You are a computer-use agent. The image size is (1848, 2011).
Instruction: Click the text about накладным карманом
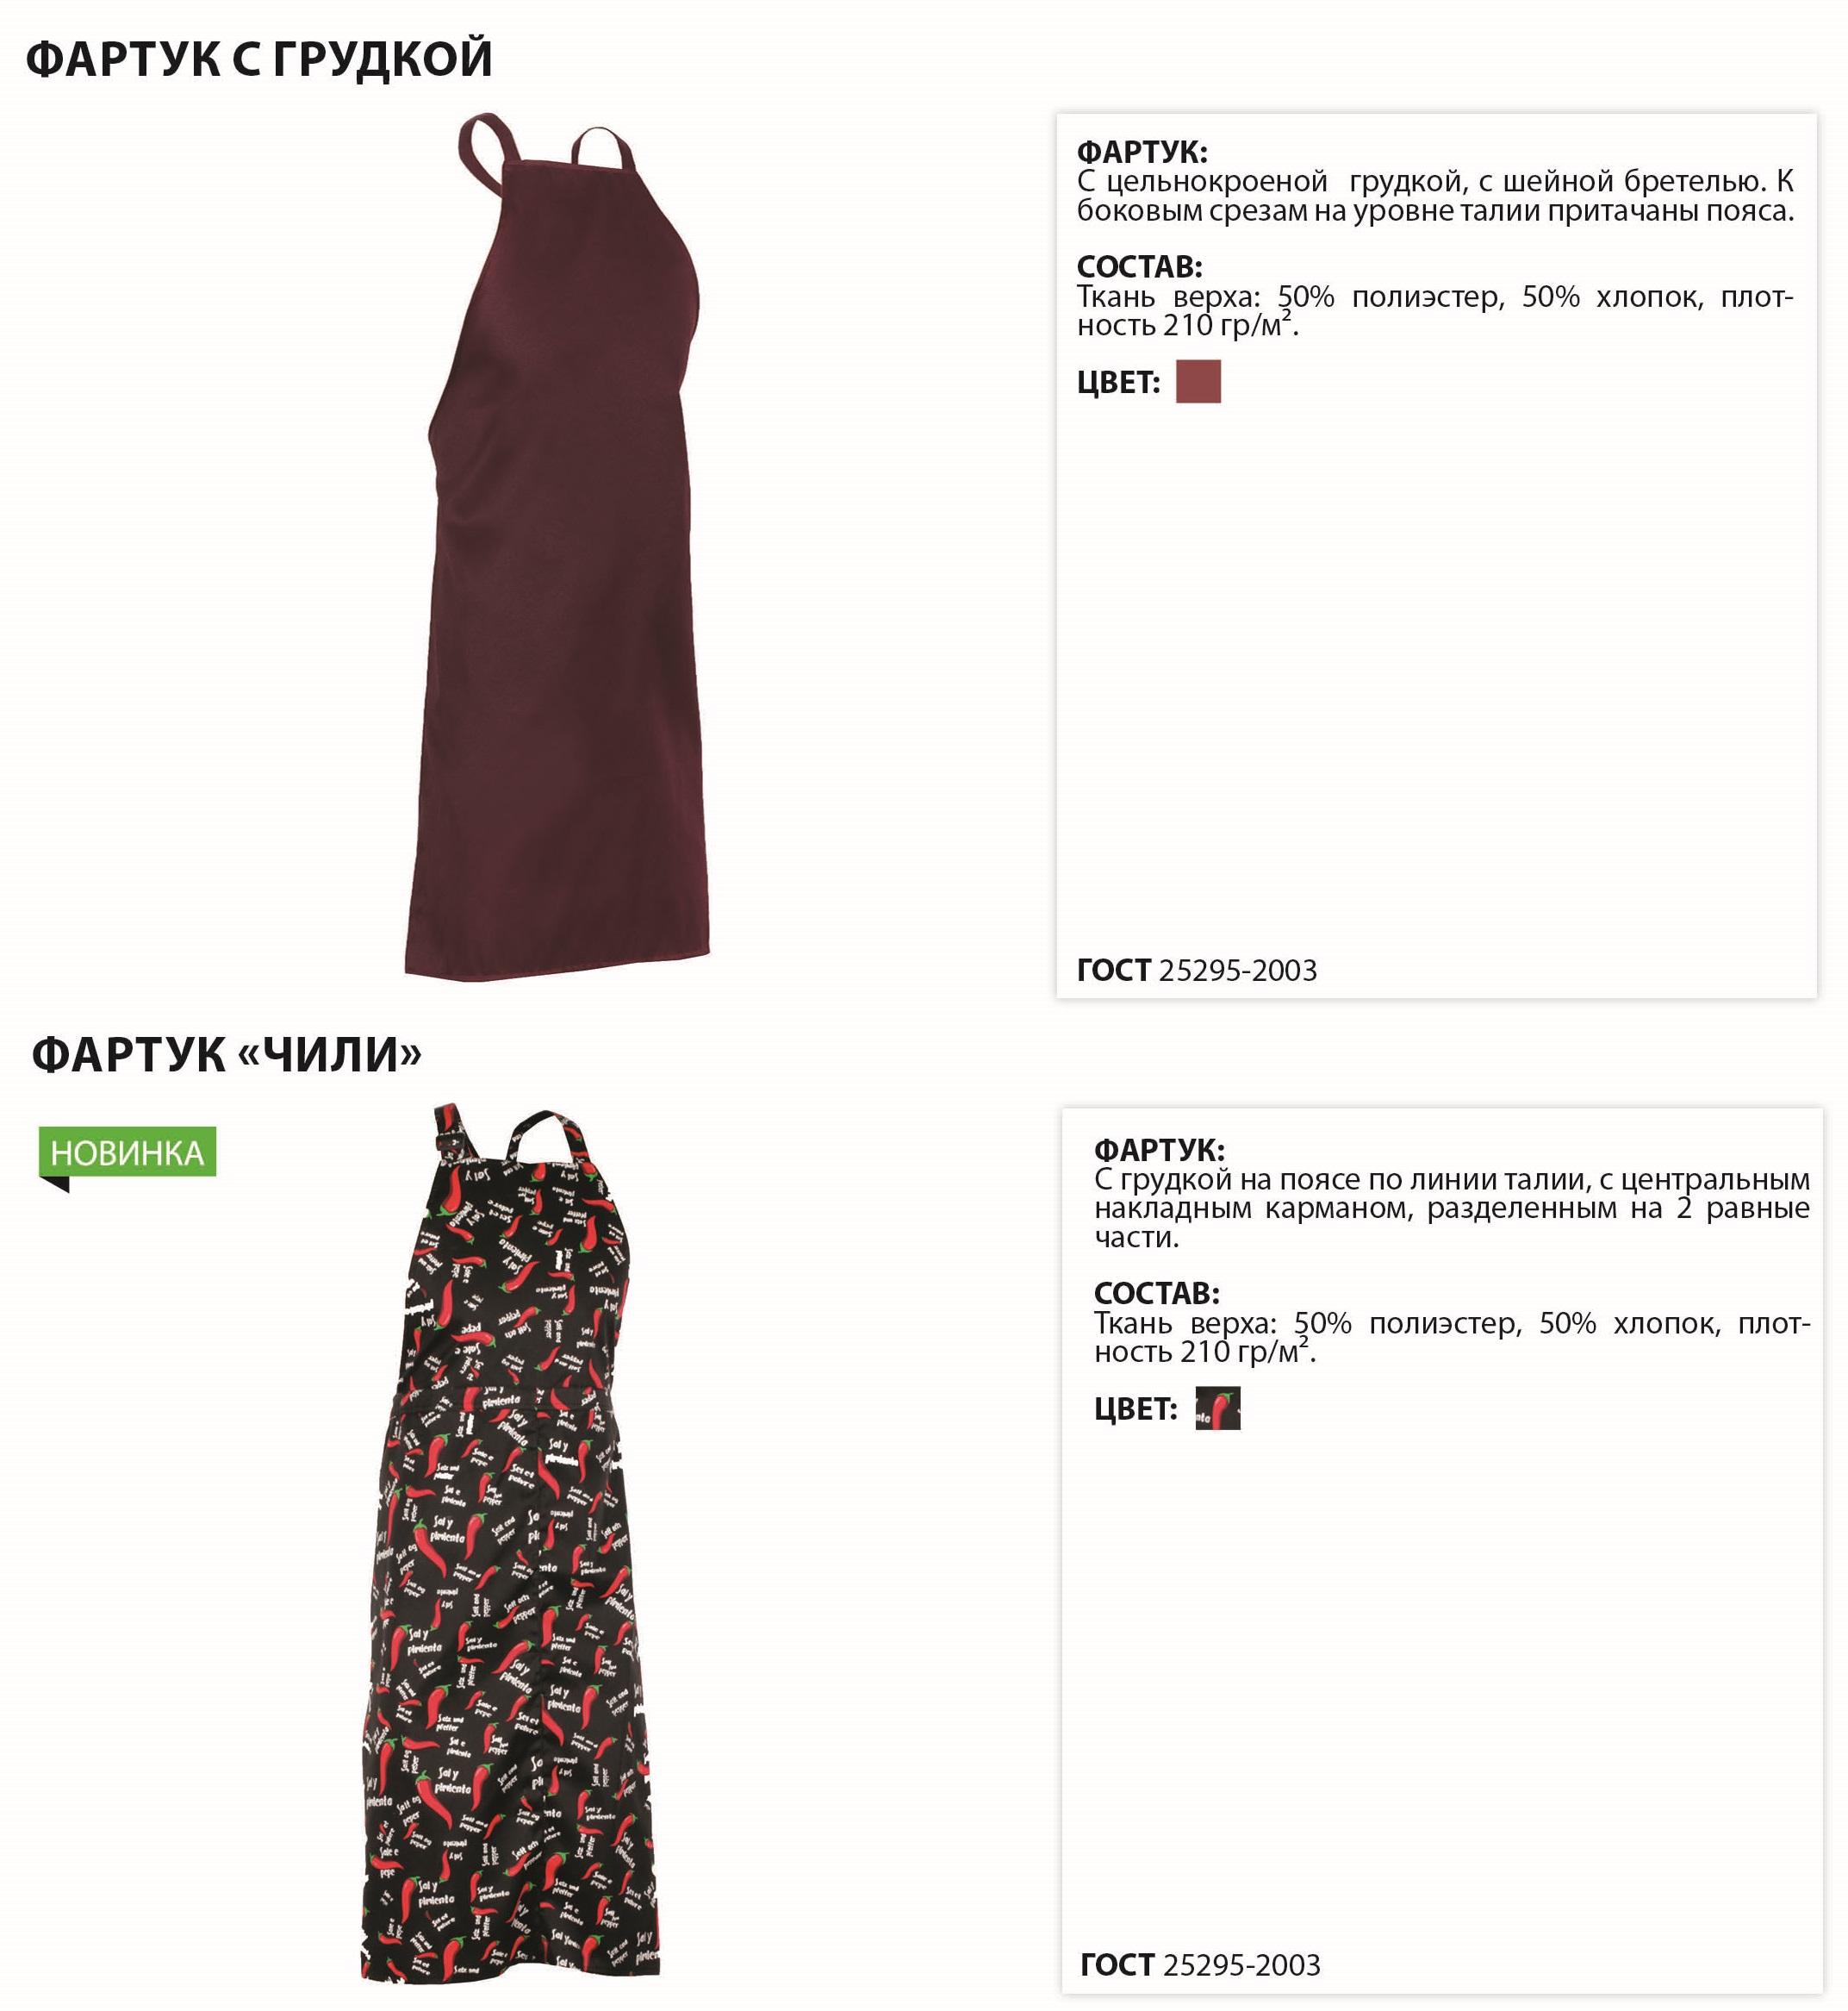[x=1451, y=1208]
